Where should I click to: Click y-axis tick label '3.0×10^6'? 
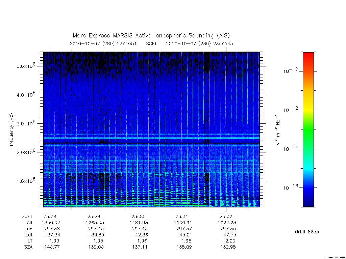click(26, 123)
